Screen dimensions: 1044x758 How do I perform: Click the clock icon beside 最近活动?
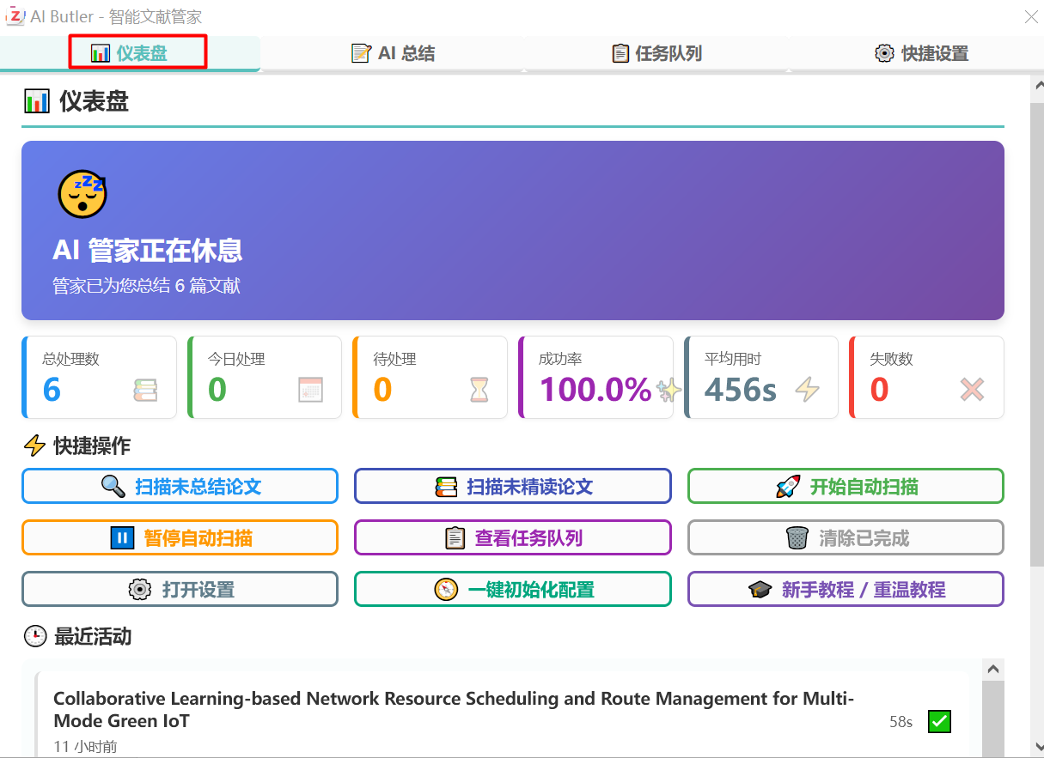click(x=34, y=636)
